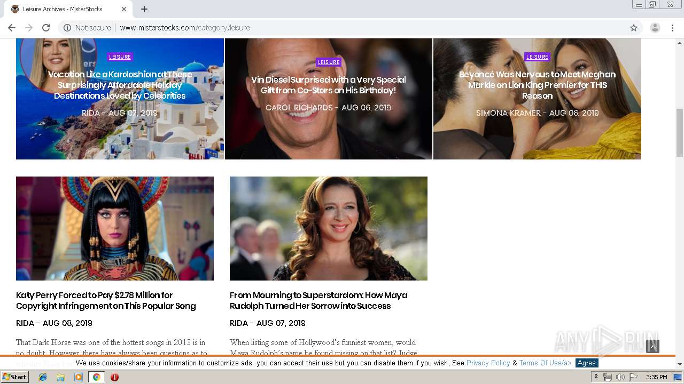The width and height of the screenshot is (684, 384).
Task: Open the Chrome profile avatar
Action: [x=655, y=28]
